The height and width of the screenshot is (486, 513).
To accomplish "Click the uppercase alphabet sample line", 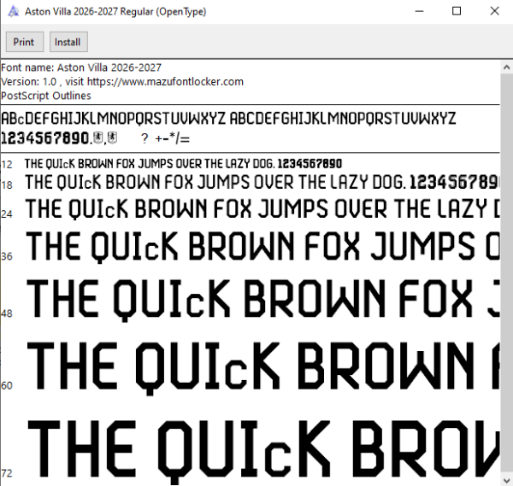I will click(x=228, y=119).
